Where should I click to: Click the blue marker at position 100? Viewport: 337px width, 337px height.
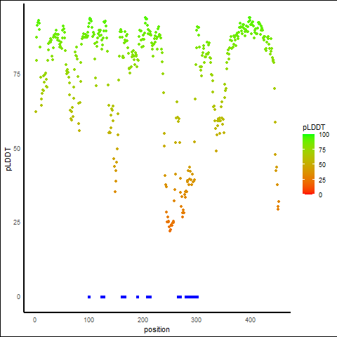tap(89, 297)
